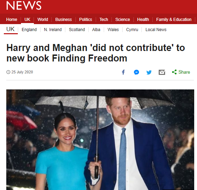Share article on Facebook icon

(x=123, y=72)
